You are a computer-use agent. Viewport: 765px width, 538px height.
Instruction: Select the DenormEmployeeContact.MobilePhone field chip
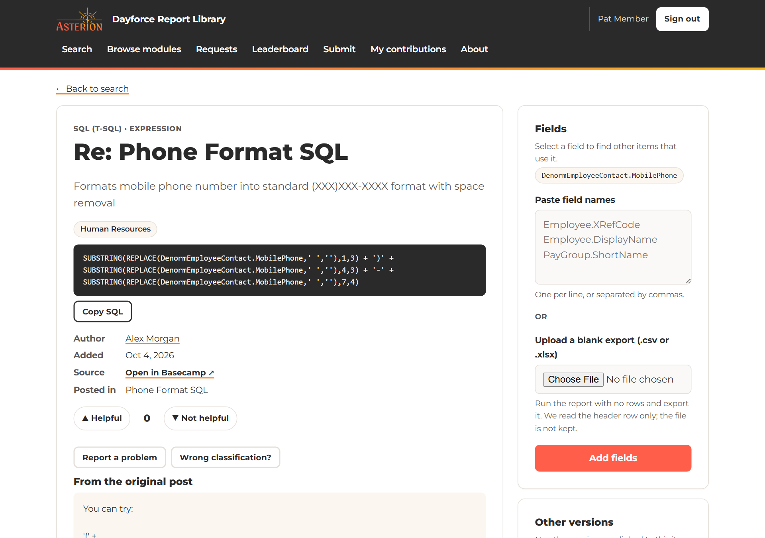609,176
